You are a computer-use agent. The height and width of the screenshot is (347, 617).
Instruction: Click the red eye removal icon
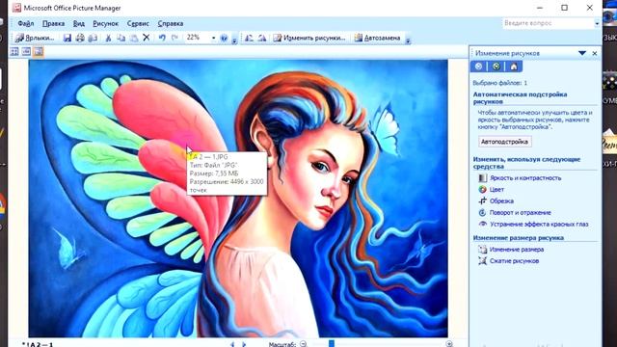(x=482, y=224)
